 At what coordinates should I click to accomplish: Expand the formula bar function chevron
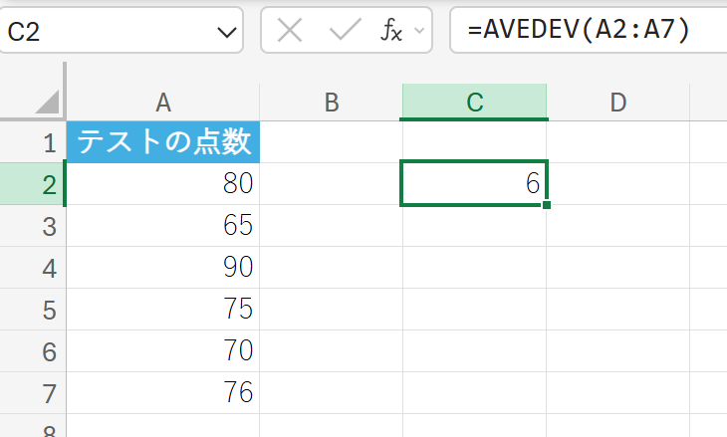click(x=419, y=31)
